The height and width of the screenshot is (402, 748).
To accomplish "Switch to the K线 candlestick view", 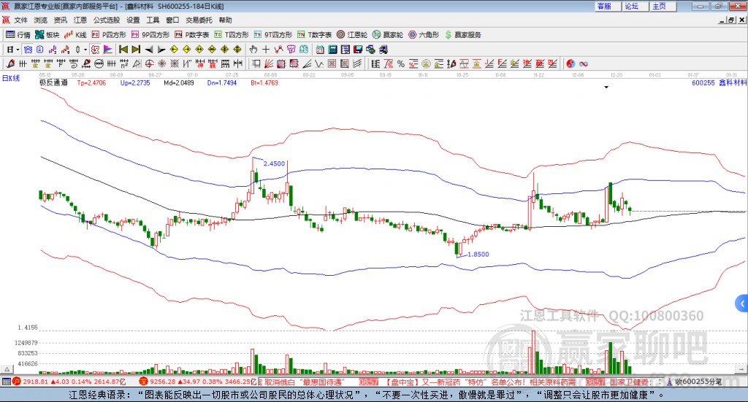I will click(x=75, y=35).
